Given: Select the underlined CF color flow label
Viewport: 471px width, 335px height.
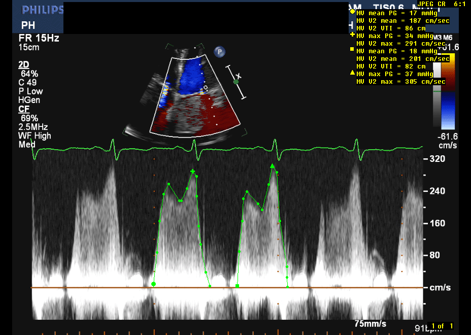Looking at the screenshot, I should pyautogui.click(x=23, y=109).
